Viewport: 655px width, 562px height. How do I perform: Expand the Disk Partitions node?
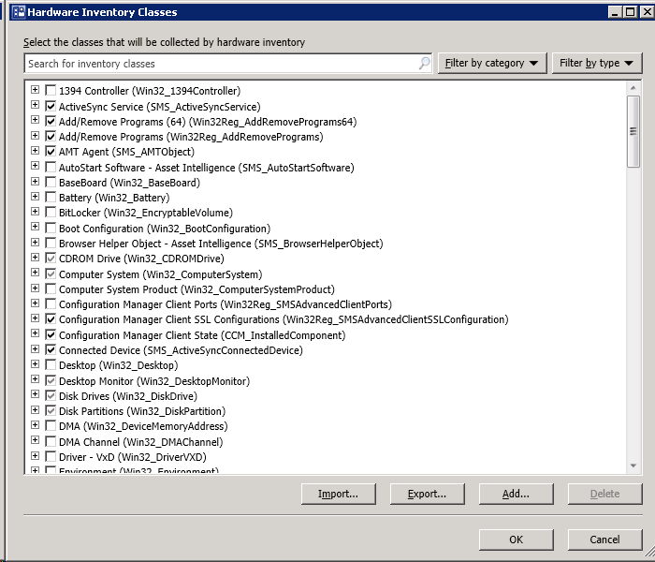click(x=36, y=410)
